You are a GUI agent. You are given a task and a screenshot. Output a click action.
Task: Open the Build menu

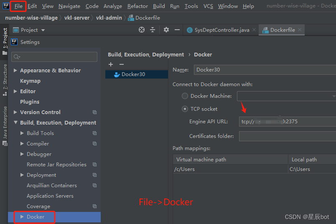click(x=159, y=6)
